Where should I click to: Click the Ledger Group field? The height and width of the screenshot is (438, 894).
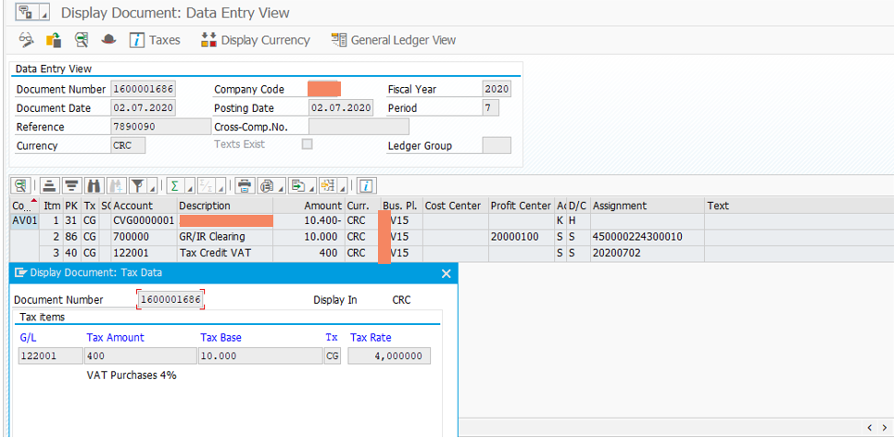pyautogui.click(x=497, y=145)
